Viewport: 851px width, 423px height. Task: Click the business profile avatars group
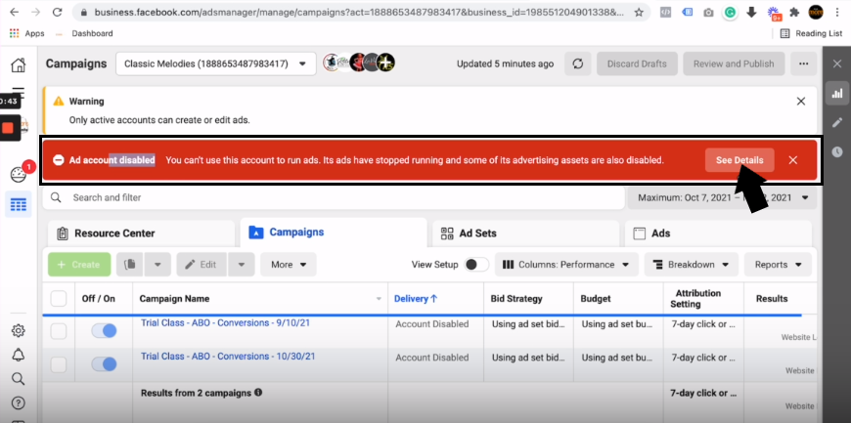pyautogui.click(x=359, y=63)
